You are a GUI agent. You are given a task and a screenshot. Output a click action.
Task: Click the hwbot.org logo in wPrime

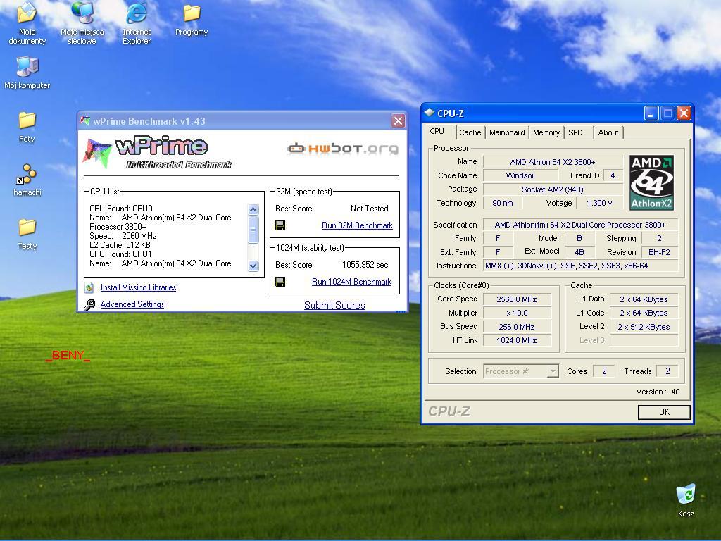click(343, 148)
